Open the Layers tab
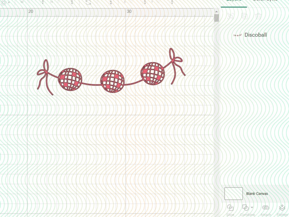 pos(234,1)
